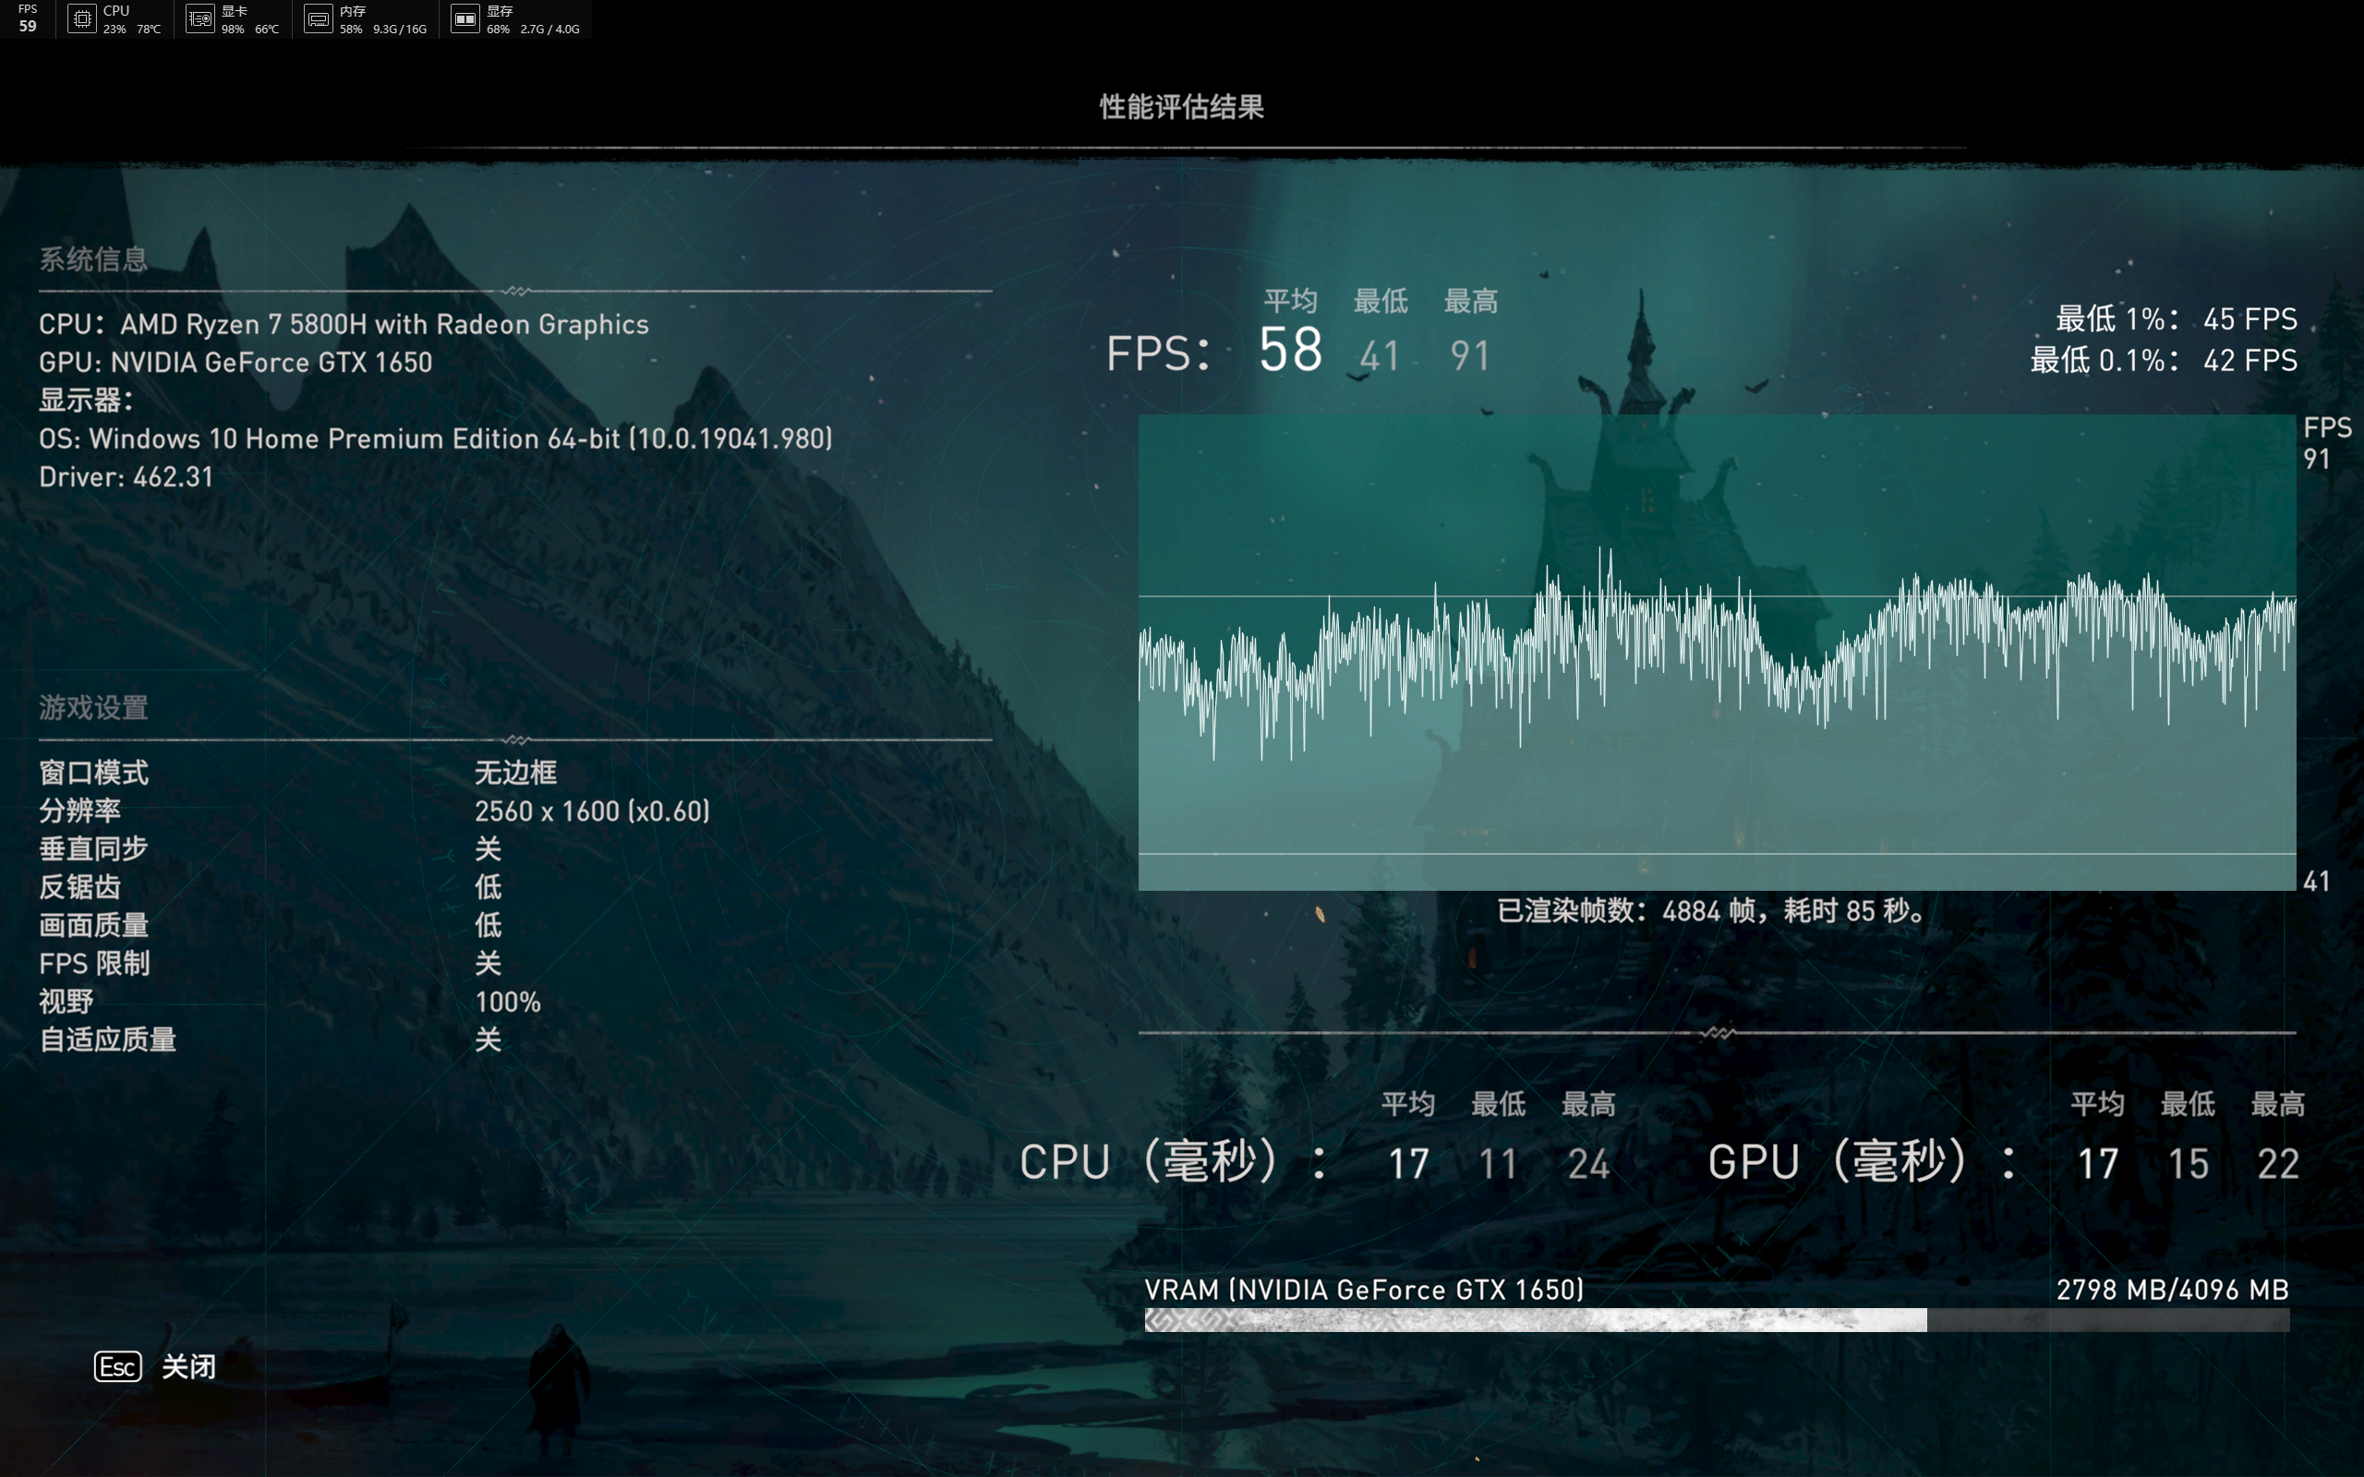The width and height of the screenshot is (2364, 1477).
Task: Click the 关 value beside 垂直同步
Action: [x=488, y=849]
